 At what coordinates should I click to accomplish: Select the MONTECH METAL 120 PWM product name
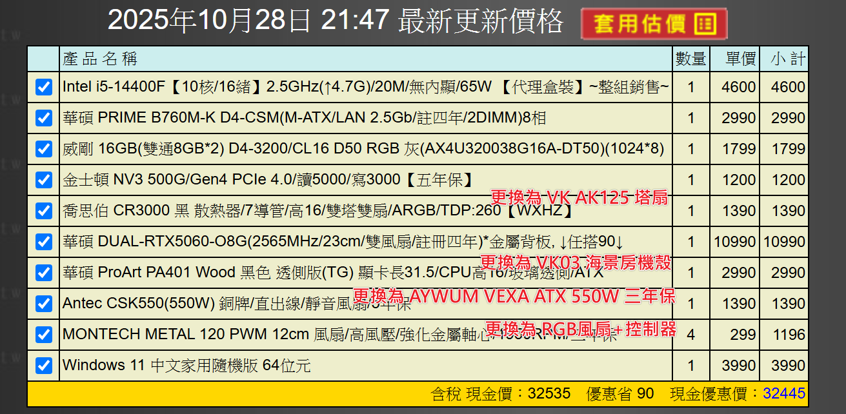[x=340, y=334]
